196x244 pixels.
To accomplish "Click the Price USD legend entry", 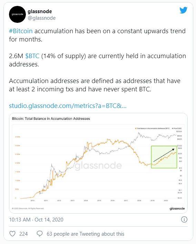I will click(177, 128).
